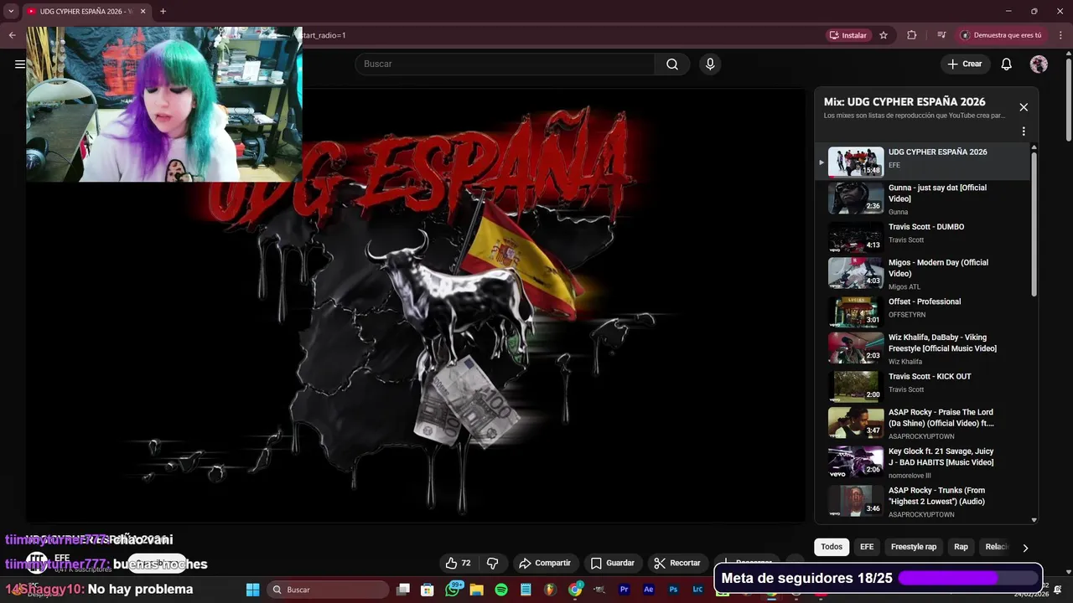
Task: Select the Rap filter chip
Action: [x=961, y=547]
